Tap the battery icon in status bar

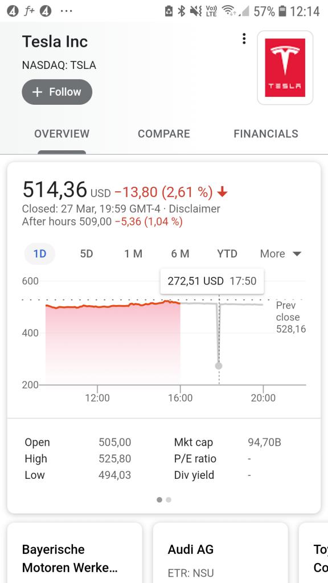[x=282, y=11]
